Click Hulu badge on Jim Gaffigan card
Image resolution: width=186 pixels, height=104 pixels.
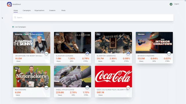pyautogui.click(x=46, y=53)
